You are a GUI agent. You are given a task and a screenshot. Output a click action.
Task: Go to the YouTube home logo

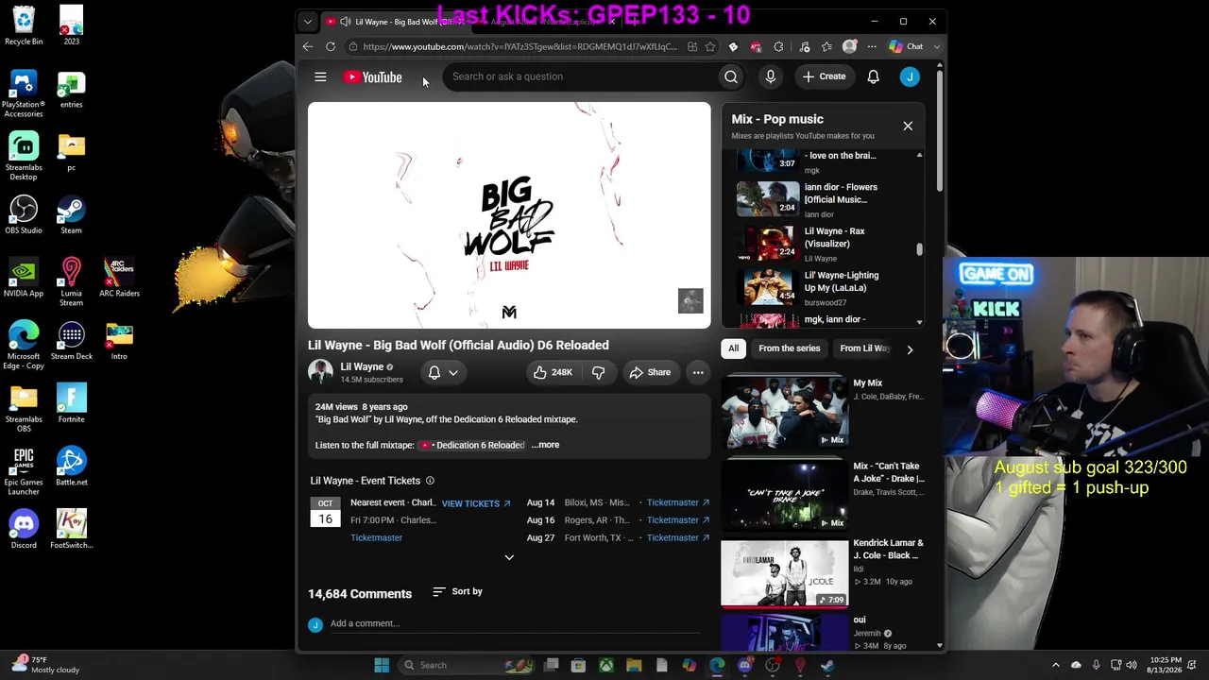coord(373,77)
